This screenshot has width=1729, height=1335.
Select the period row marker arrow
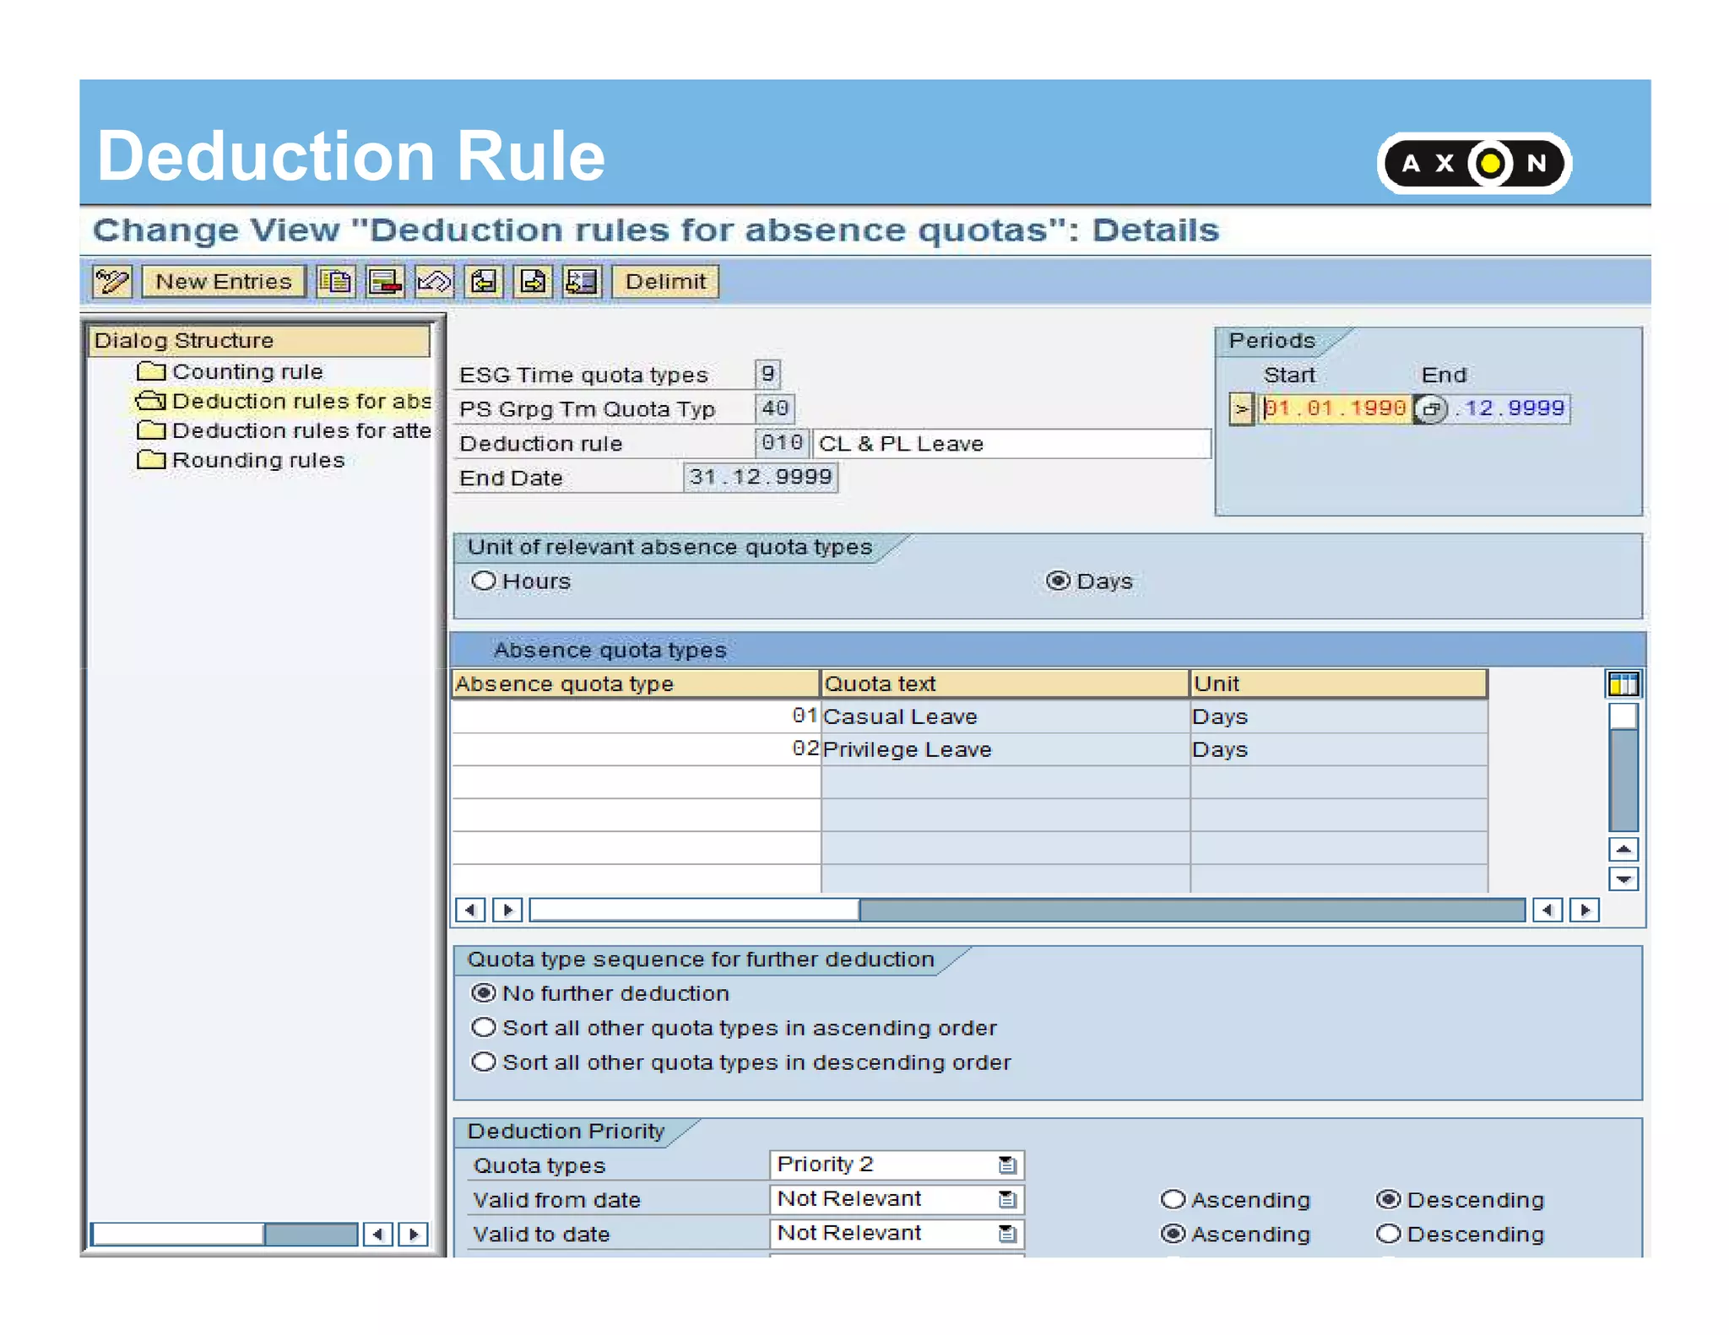pos(1241,409)
